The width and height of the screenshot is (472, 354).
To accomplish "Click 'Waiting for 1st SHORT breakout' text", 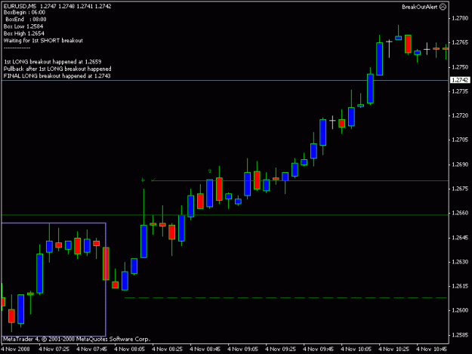I will 43,41.
